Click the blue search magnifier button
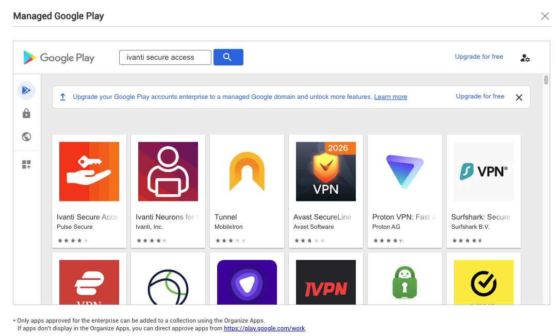The width and height of the screenshot is (558, 336). (228, 57)
